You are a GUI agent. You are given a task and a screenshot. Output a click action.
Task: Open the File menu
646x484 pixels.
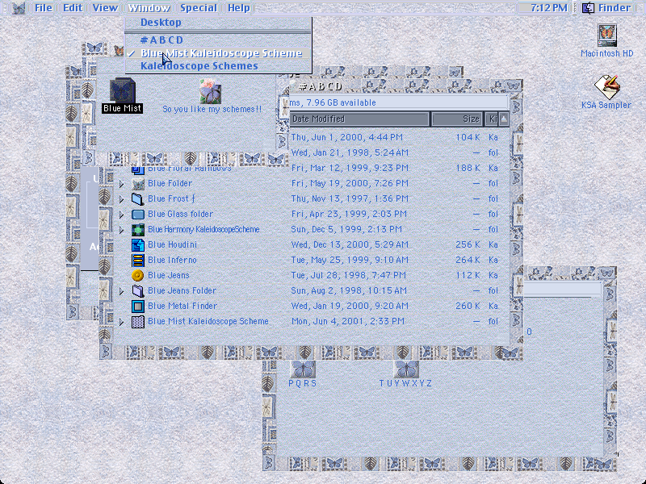[x=44, y=8]
